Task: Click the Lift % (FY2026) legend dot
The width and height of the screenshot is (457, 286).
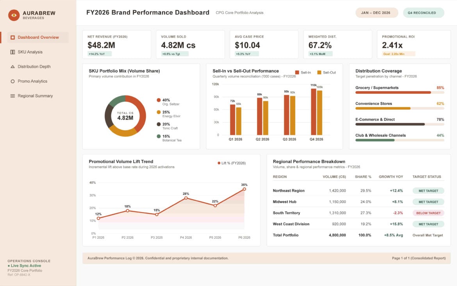Action: pyautogui.click(x=219, y=163)
